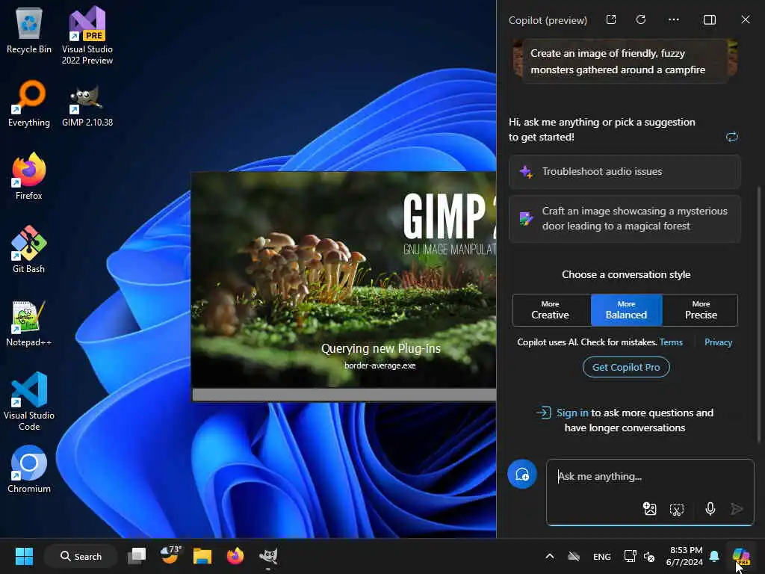Click the cloud tray icon with slash
Image resolution: width=765 pixels, height=574 pixels.
[x=574, y=556]
